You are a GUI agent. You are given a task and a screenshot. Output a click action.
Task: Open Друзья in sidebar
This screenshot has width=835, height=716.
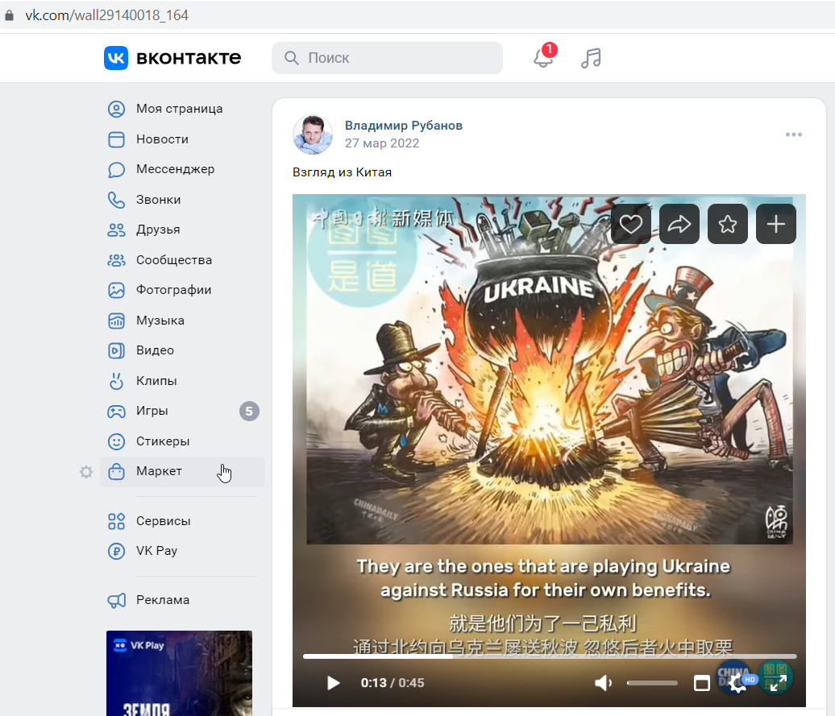tap(182, 230)
